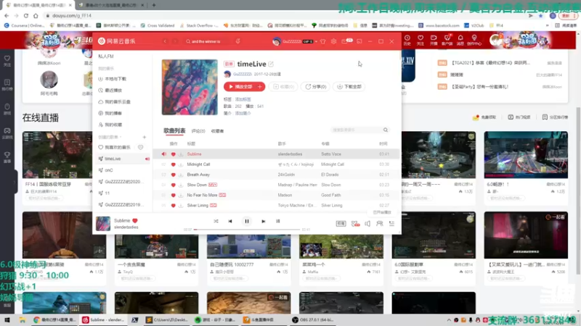This screenshot has height=326, width=581.
Task: Unlike Sublime in the bottom player bar
Action: 135,221
